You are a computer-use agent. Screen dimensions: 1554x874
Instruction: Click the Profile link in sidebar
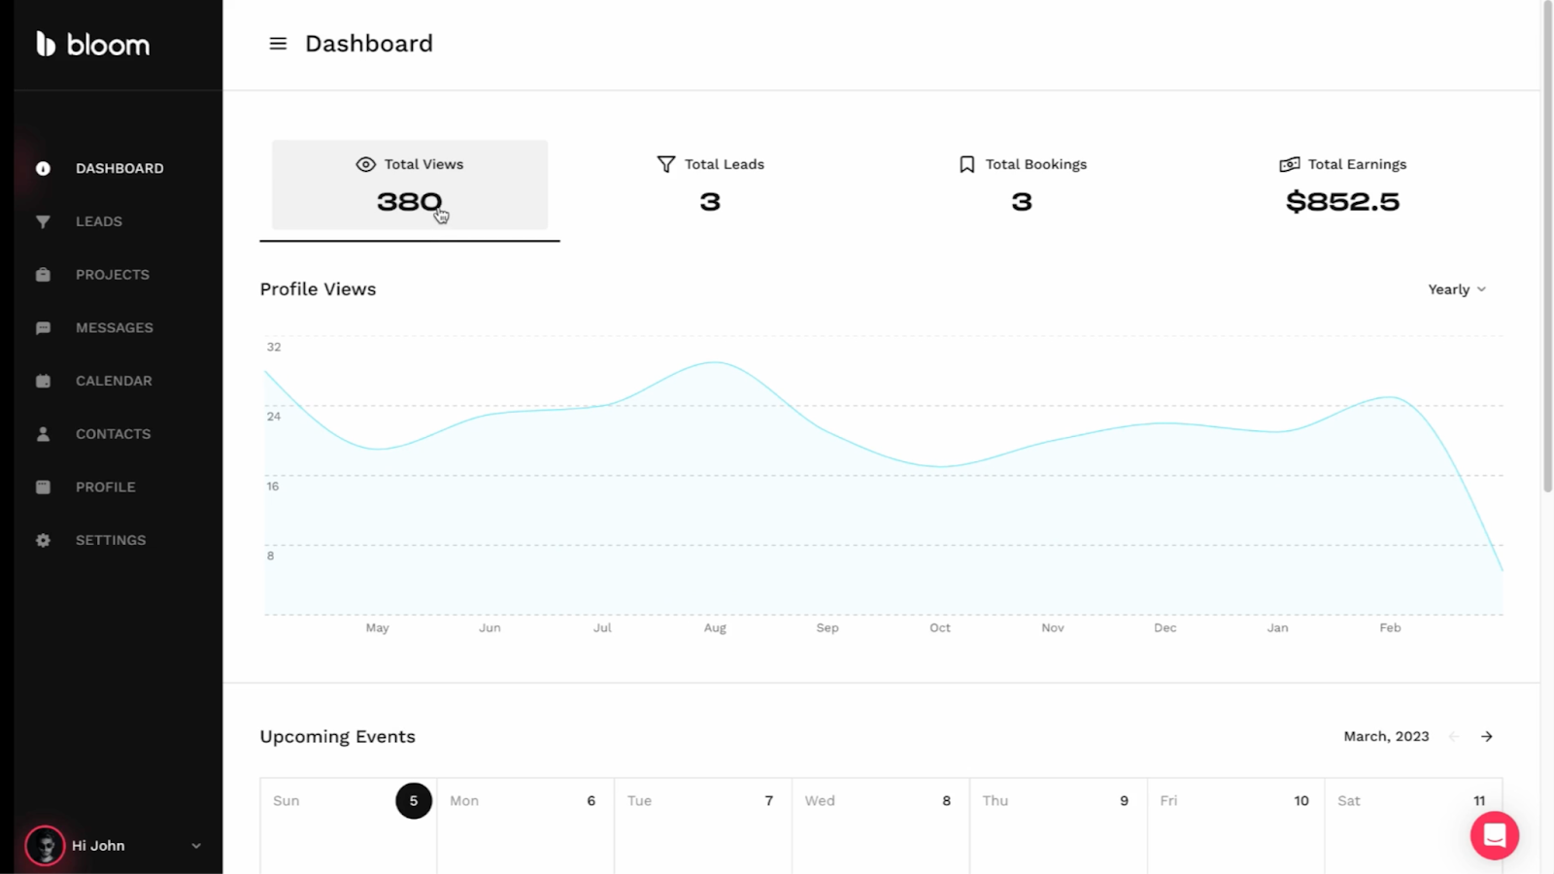[x=105, y=487]
